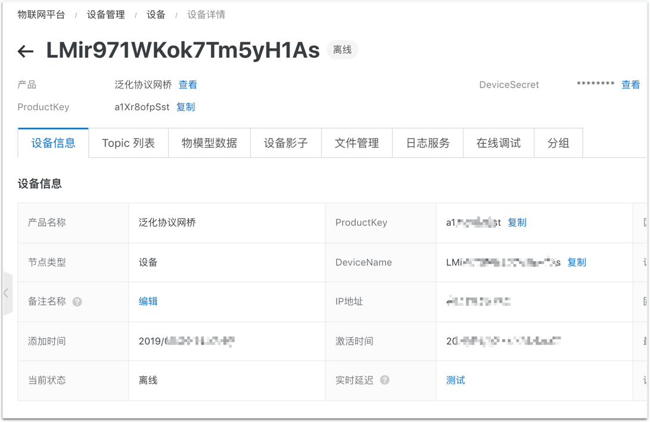This screenshot has width=650, height=422.
Task: Click the 添加时间 date value
Action: point(186,341)
